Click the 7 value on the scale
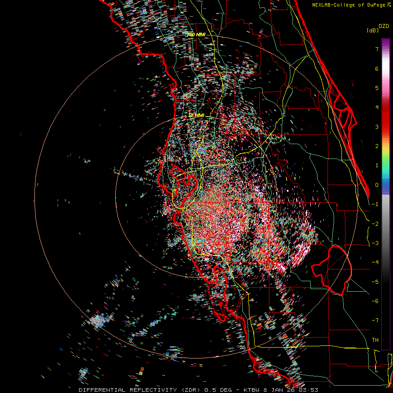393x393 pixels. 376,49
